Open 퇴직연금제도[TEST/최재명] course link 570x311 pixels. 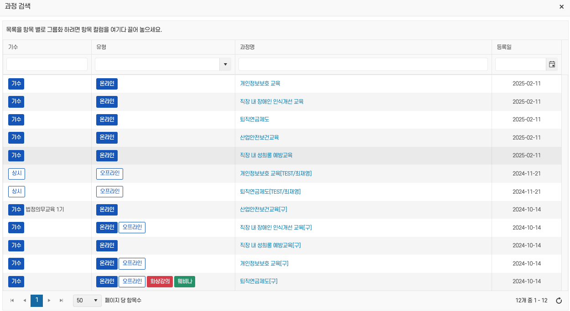pos(270,191)
